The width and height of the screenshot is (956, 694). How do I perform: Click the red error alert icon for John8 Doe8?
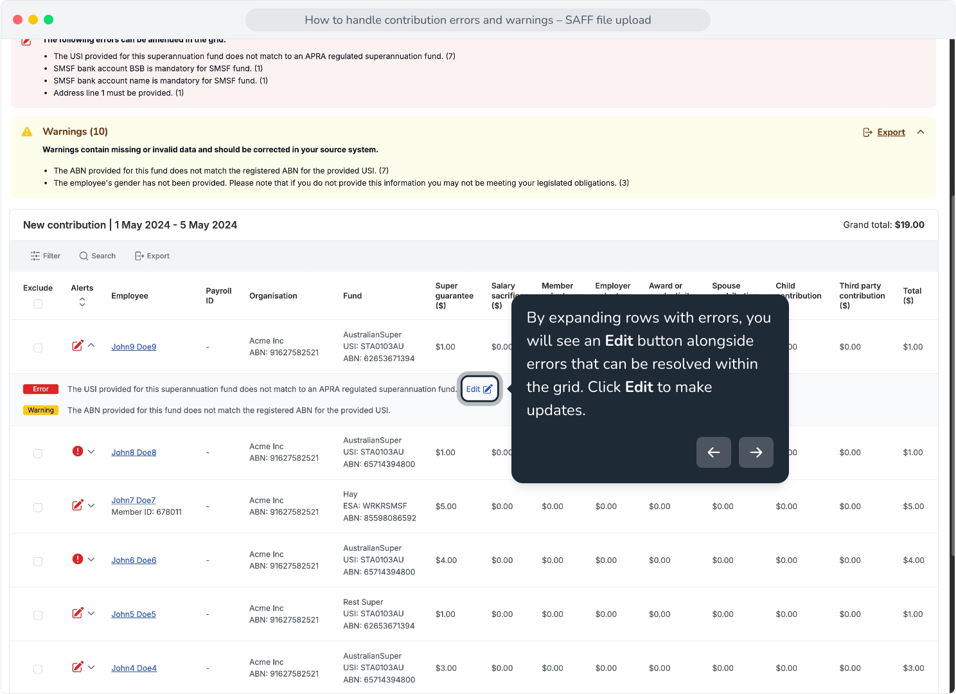(78, 452)
